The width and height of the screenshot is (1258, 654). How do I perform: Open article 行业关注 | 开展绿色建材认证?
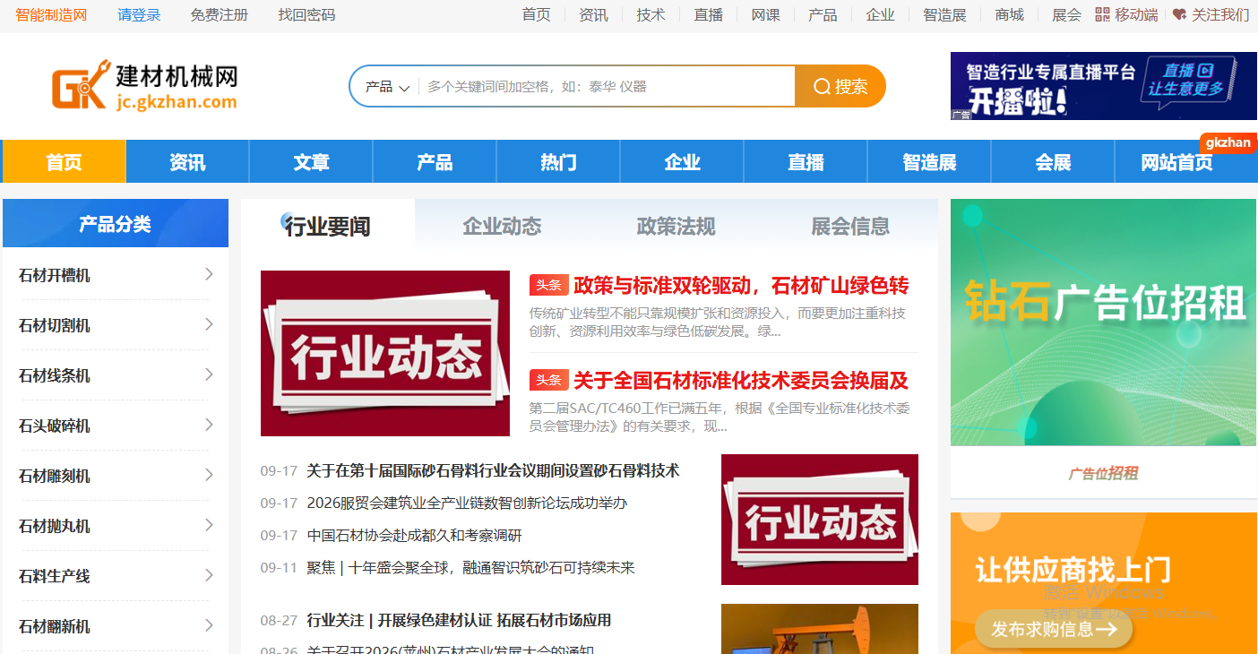tap(459, 620)
